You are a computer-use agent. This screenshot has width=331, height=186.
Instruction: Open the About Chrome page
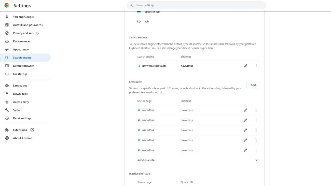pos(22,138)
